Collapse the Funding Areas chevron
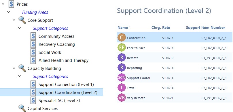The image size is (233, 112). [x=8, y=12]
